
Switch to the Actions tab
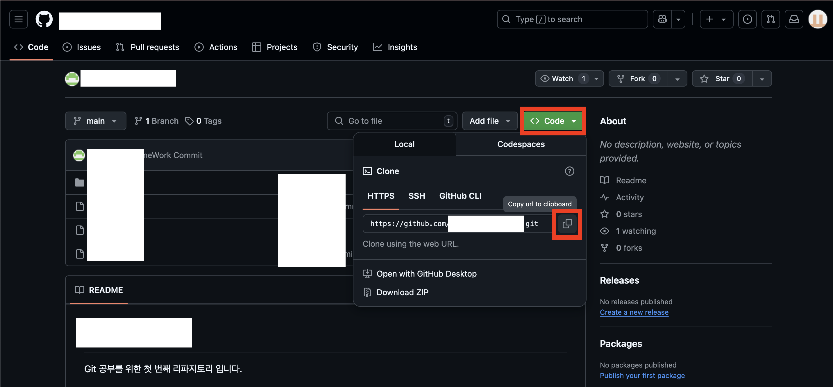216,47
